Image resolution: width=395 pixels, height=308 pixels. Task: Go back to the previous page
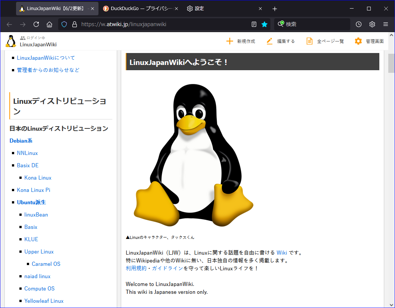coord(9,24)
